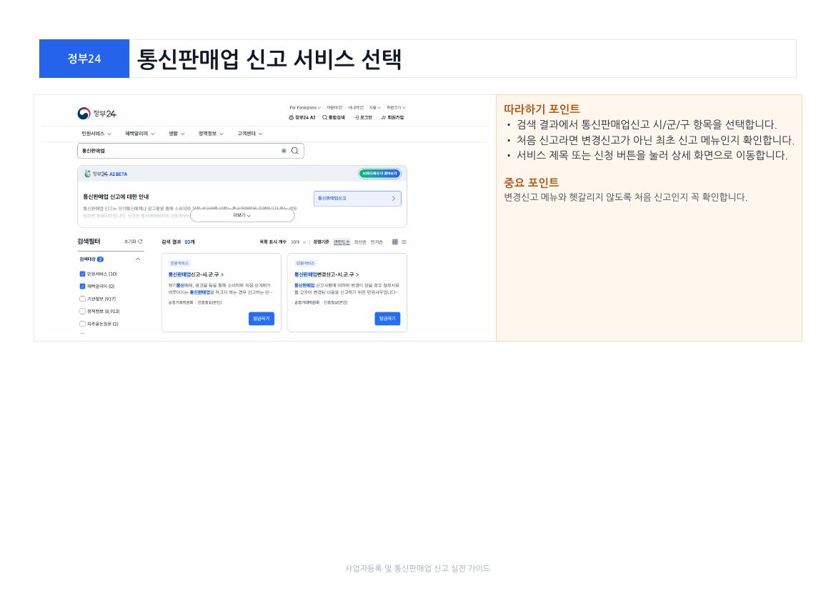Open For Foreigners dropdown

306,108
